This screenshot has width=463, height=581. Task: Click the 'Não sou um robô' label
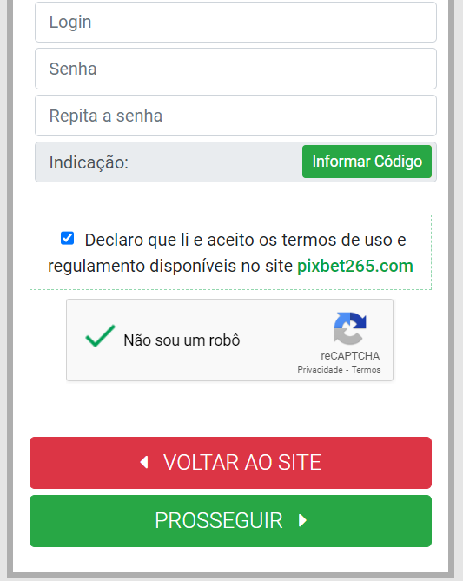182,340
